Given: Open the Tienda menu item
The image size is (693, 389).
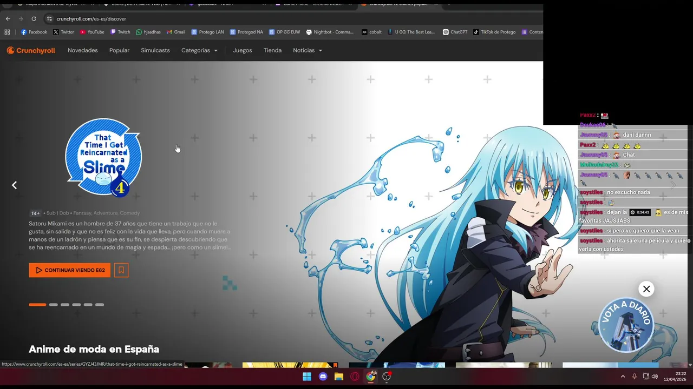Looking at the screenshot, I should point(272,50).
